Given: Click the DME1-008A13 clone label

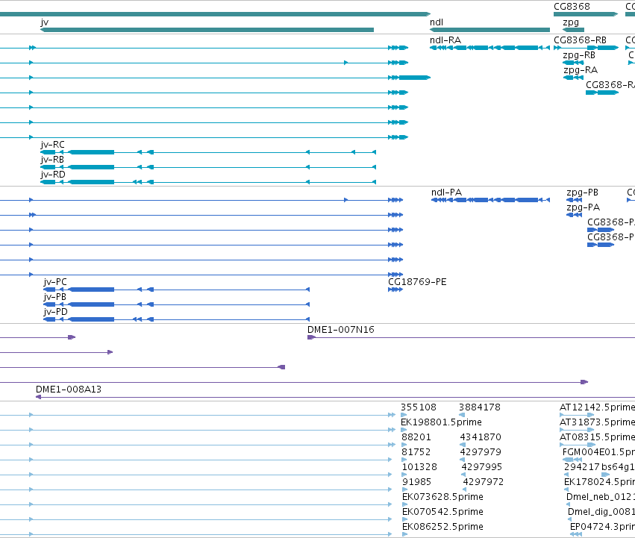Looking at the screenshot, I should (x=69, y=390).
